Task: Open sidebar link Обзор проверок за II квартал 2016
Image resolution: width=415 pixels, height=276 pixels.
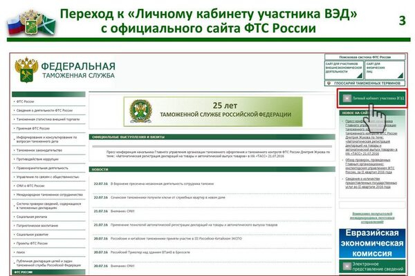Action: (369, 166)
